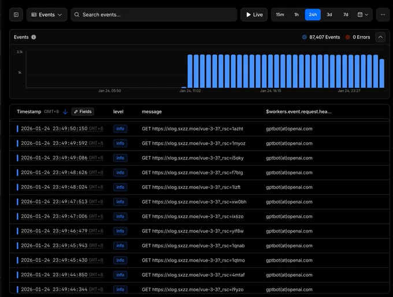Viewport: 393px width, 297px height.
Task: Focus the Search events field
Action: coord(154,15)
